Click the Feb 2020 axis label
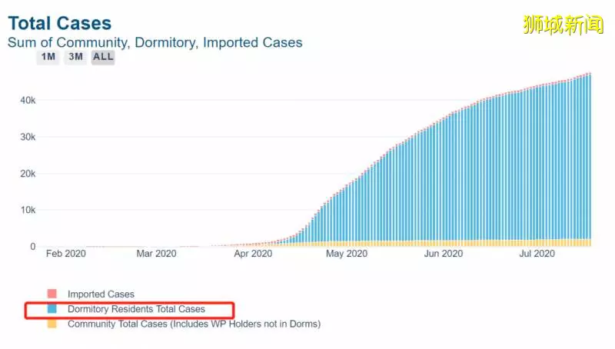This screenshot has width=615, height=349. click(66, 254)
